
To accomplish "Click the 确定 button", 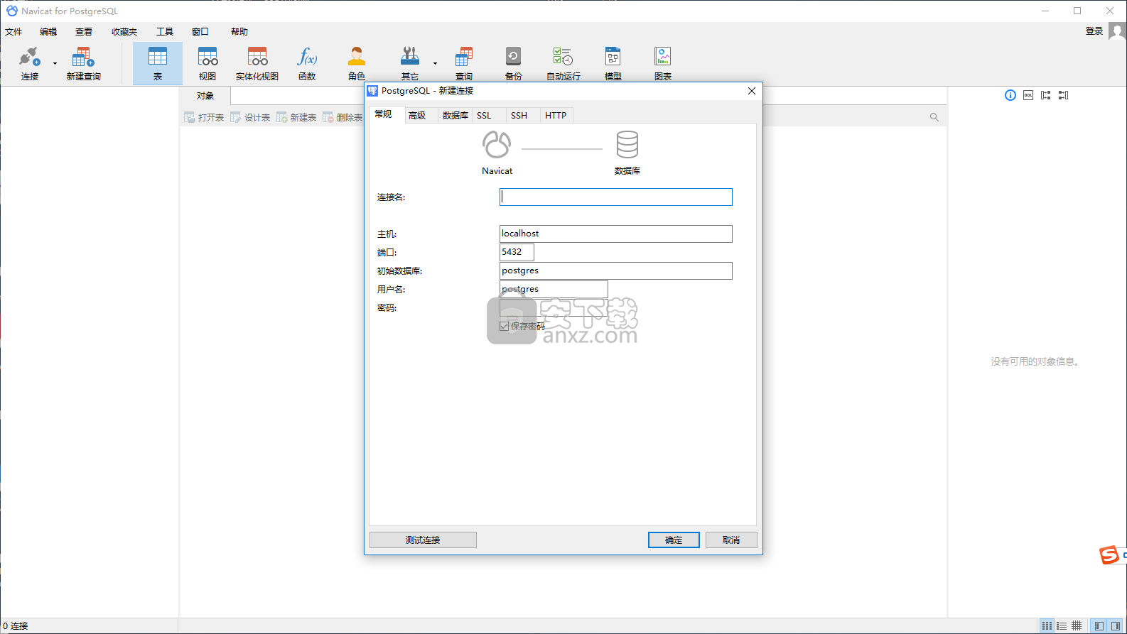I will tap(674, 540).
